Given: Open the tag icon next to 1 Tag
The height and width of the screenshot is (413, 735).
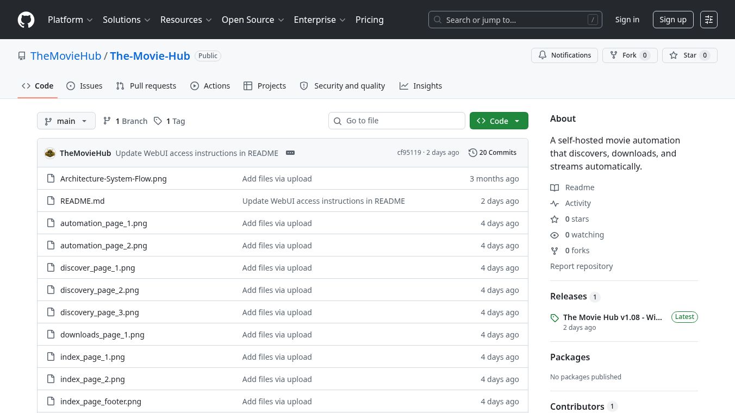Looking at the screenshot, I should tap(158, 121).
